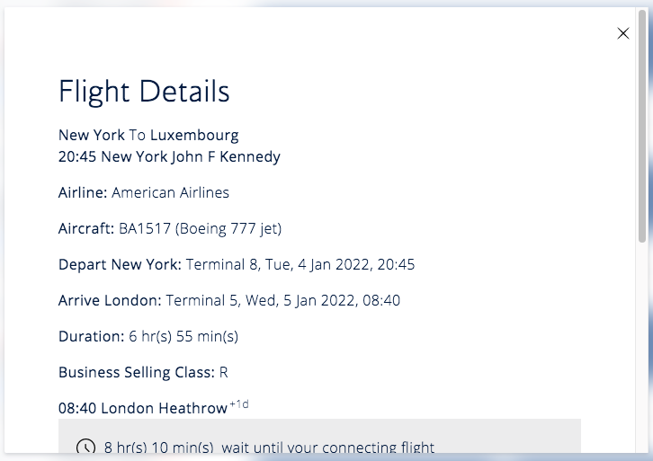Viewport: 653px width, 461px height.
Task: Click the Airline field label
Action: pos(83,192)
